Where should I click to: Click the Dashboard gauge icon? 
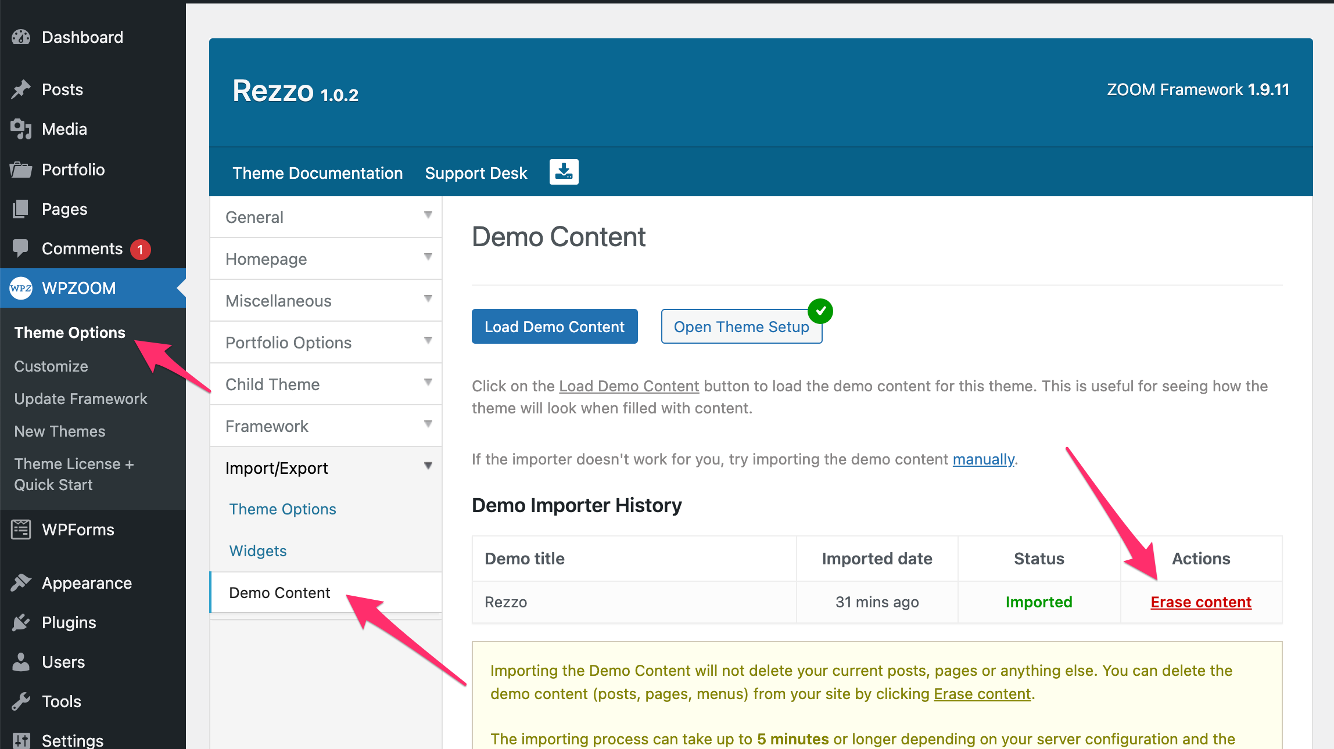tap(21, 37)
